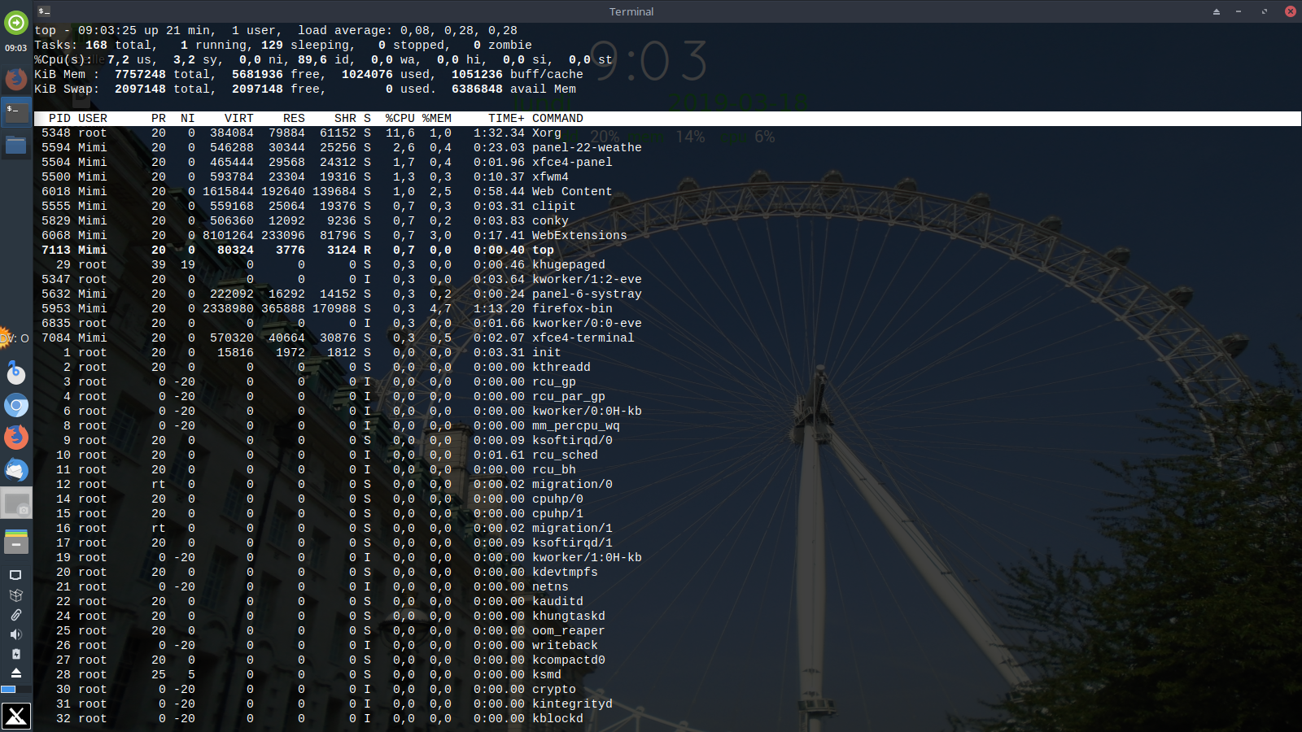Open the file archive drawer launcher
Image resolution: width=1302 pixels, height=732 pixels.
click(x=16, y=541)
